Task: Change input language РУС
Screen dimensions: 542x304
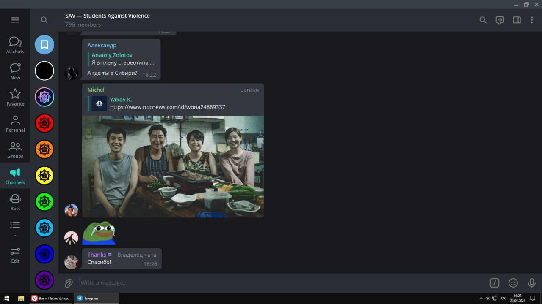Action: point(503,298)
